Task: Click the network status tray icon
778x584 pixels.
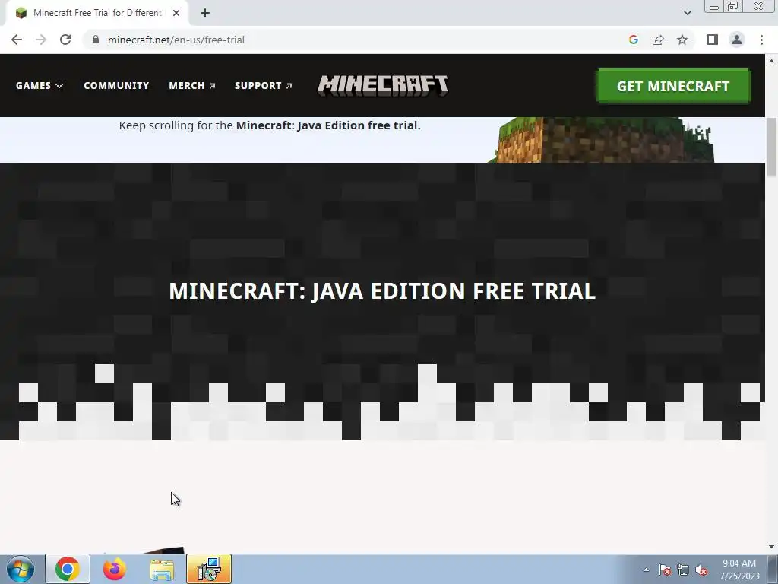Action: 683,570
